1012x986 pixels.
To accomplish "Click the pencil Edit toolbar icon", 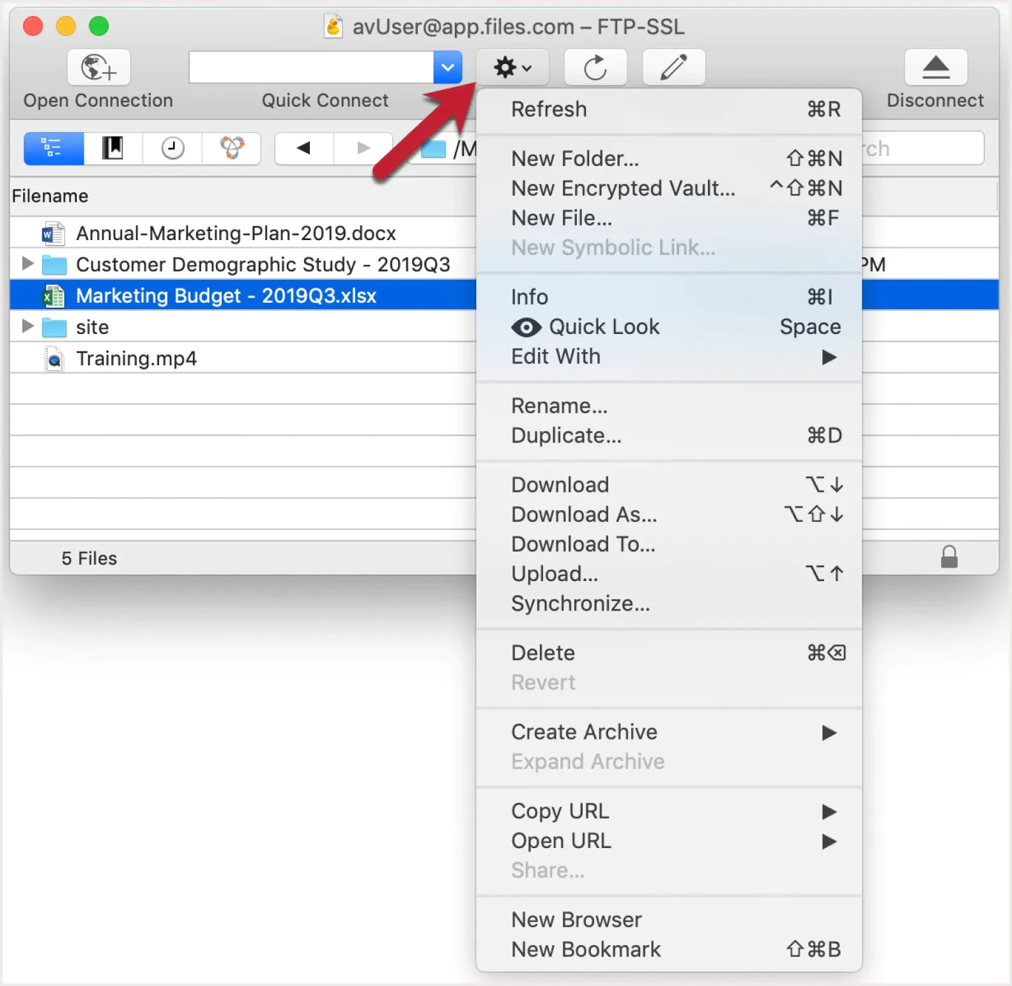I will (x=673, y=67).
